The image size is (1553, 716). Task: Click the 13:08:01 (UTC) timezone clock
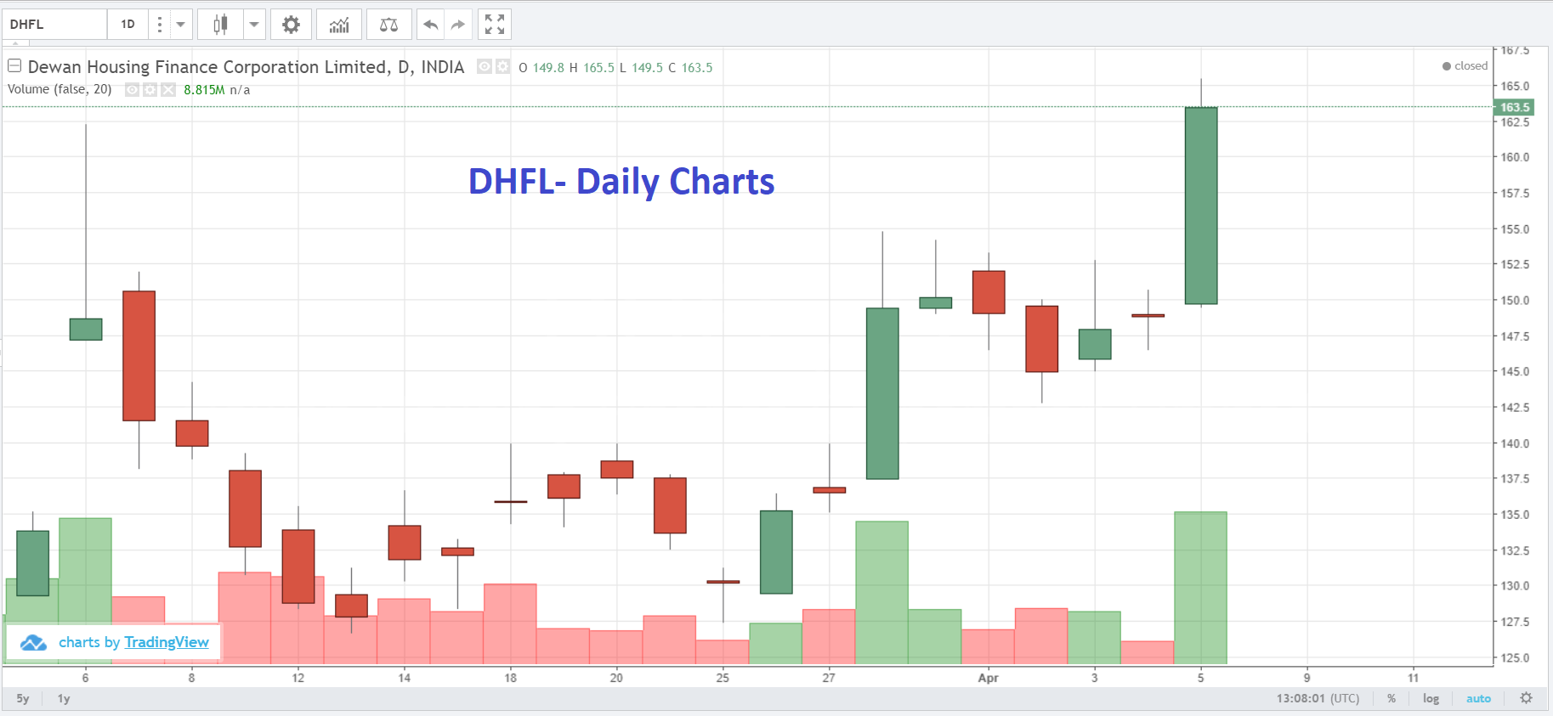point(1318,699)
